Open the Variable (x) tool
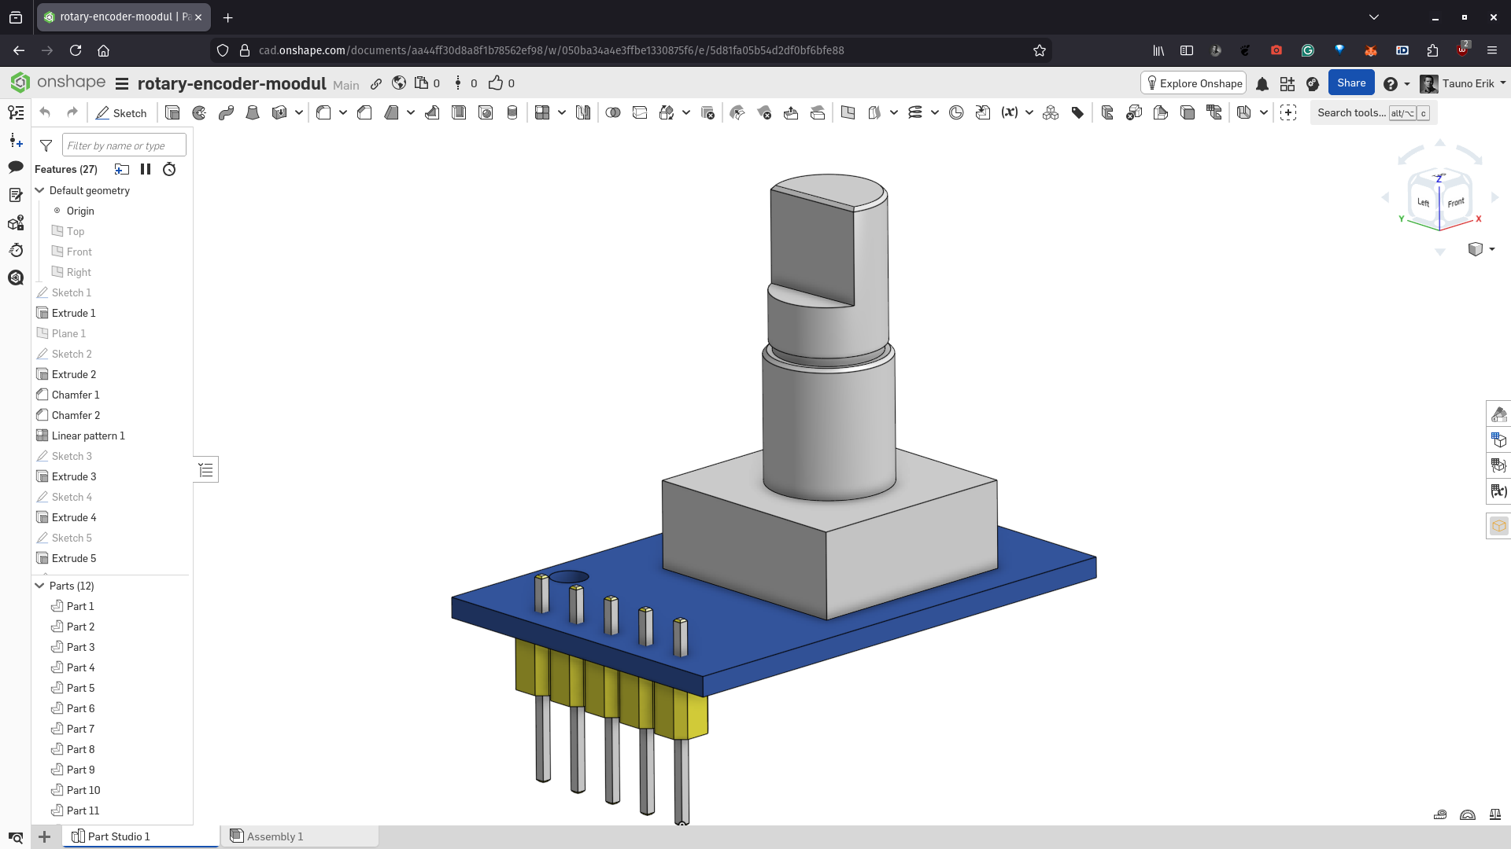This screenshot has width=1511, height=849. coord(1010,113)
